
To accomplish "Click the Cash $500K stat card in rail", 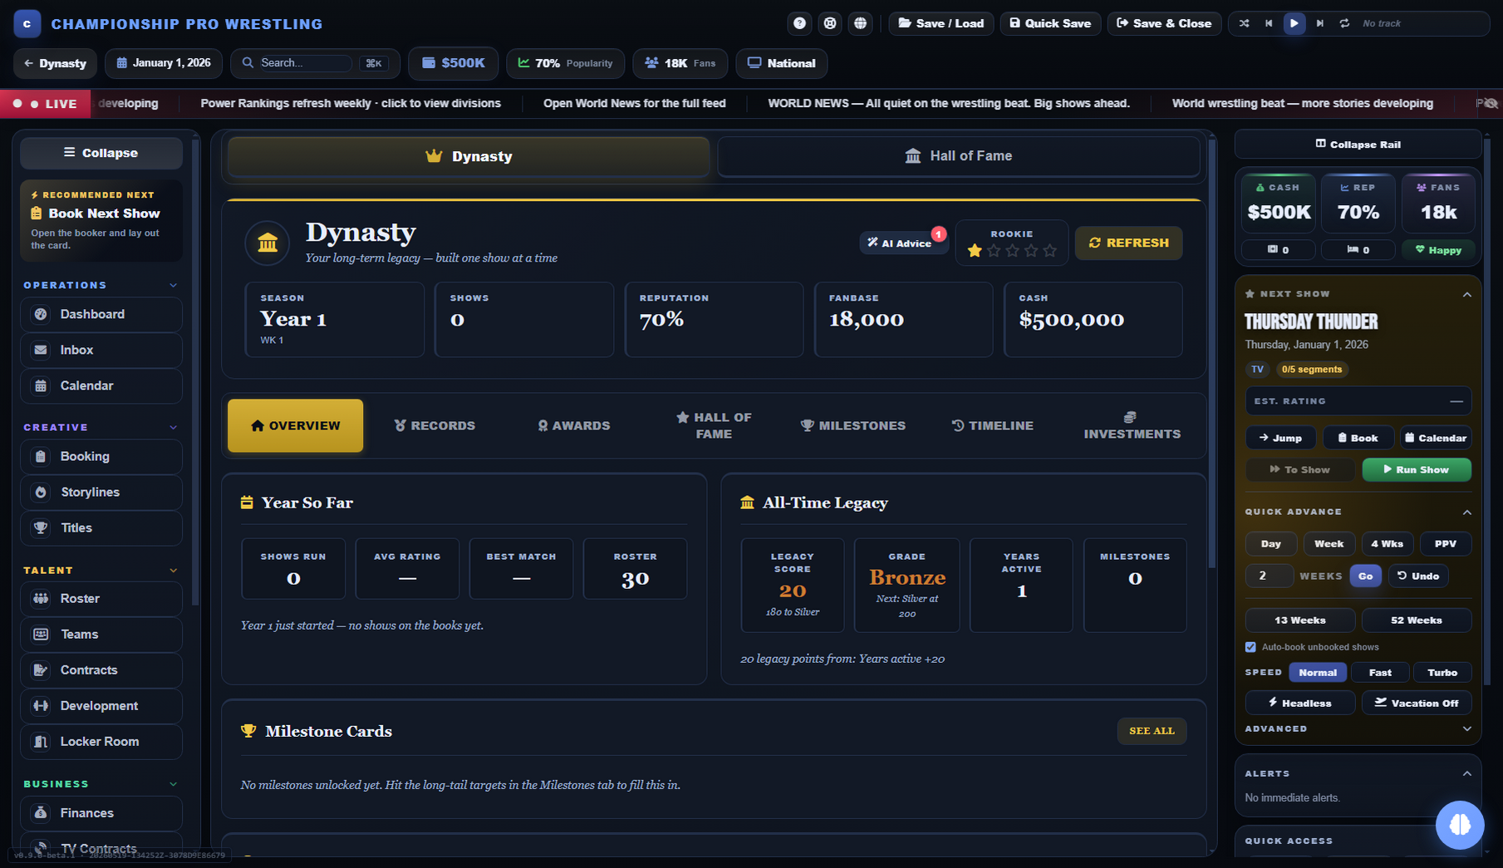I will [1279, 204].
